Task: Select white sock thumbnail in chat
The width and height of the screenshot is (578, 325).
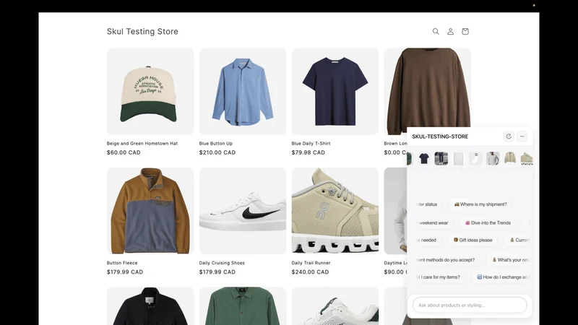Action: coord(475,158)
